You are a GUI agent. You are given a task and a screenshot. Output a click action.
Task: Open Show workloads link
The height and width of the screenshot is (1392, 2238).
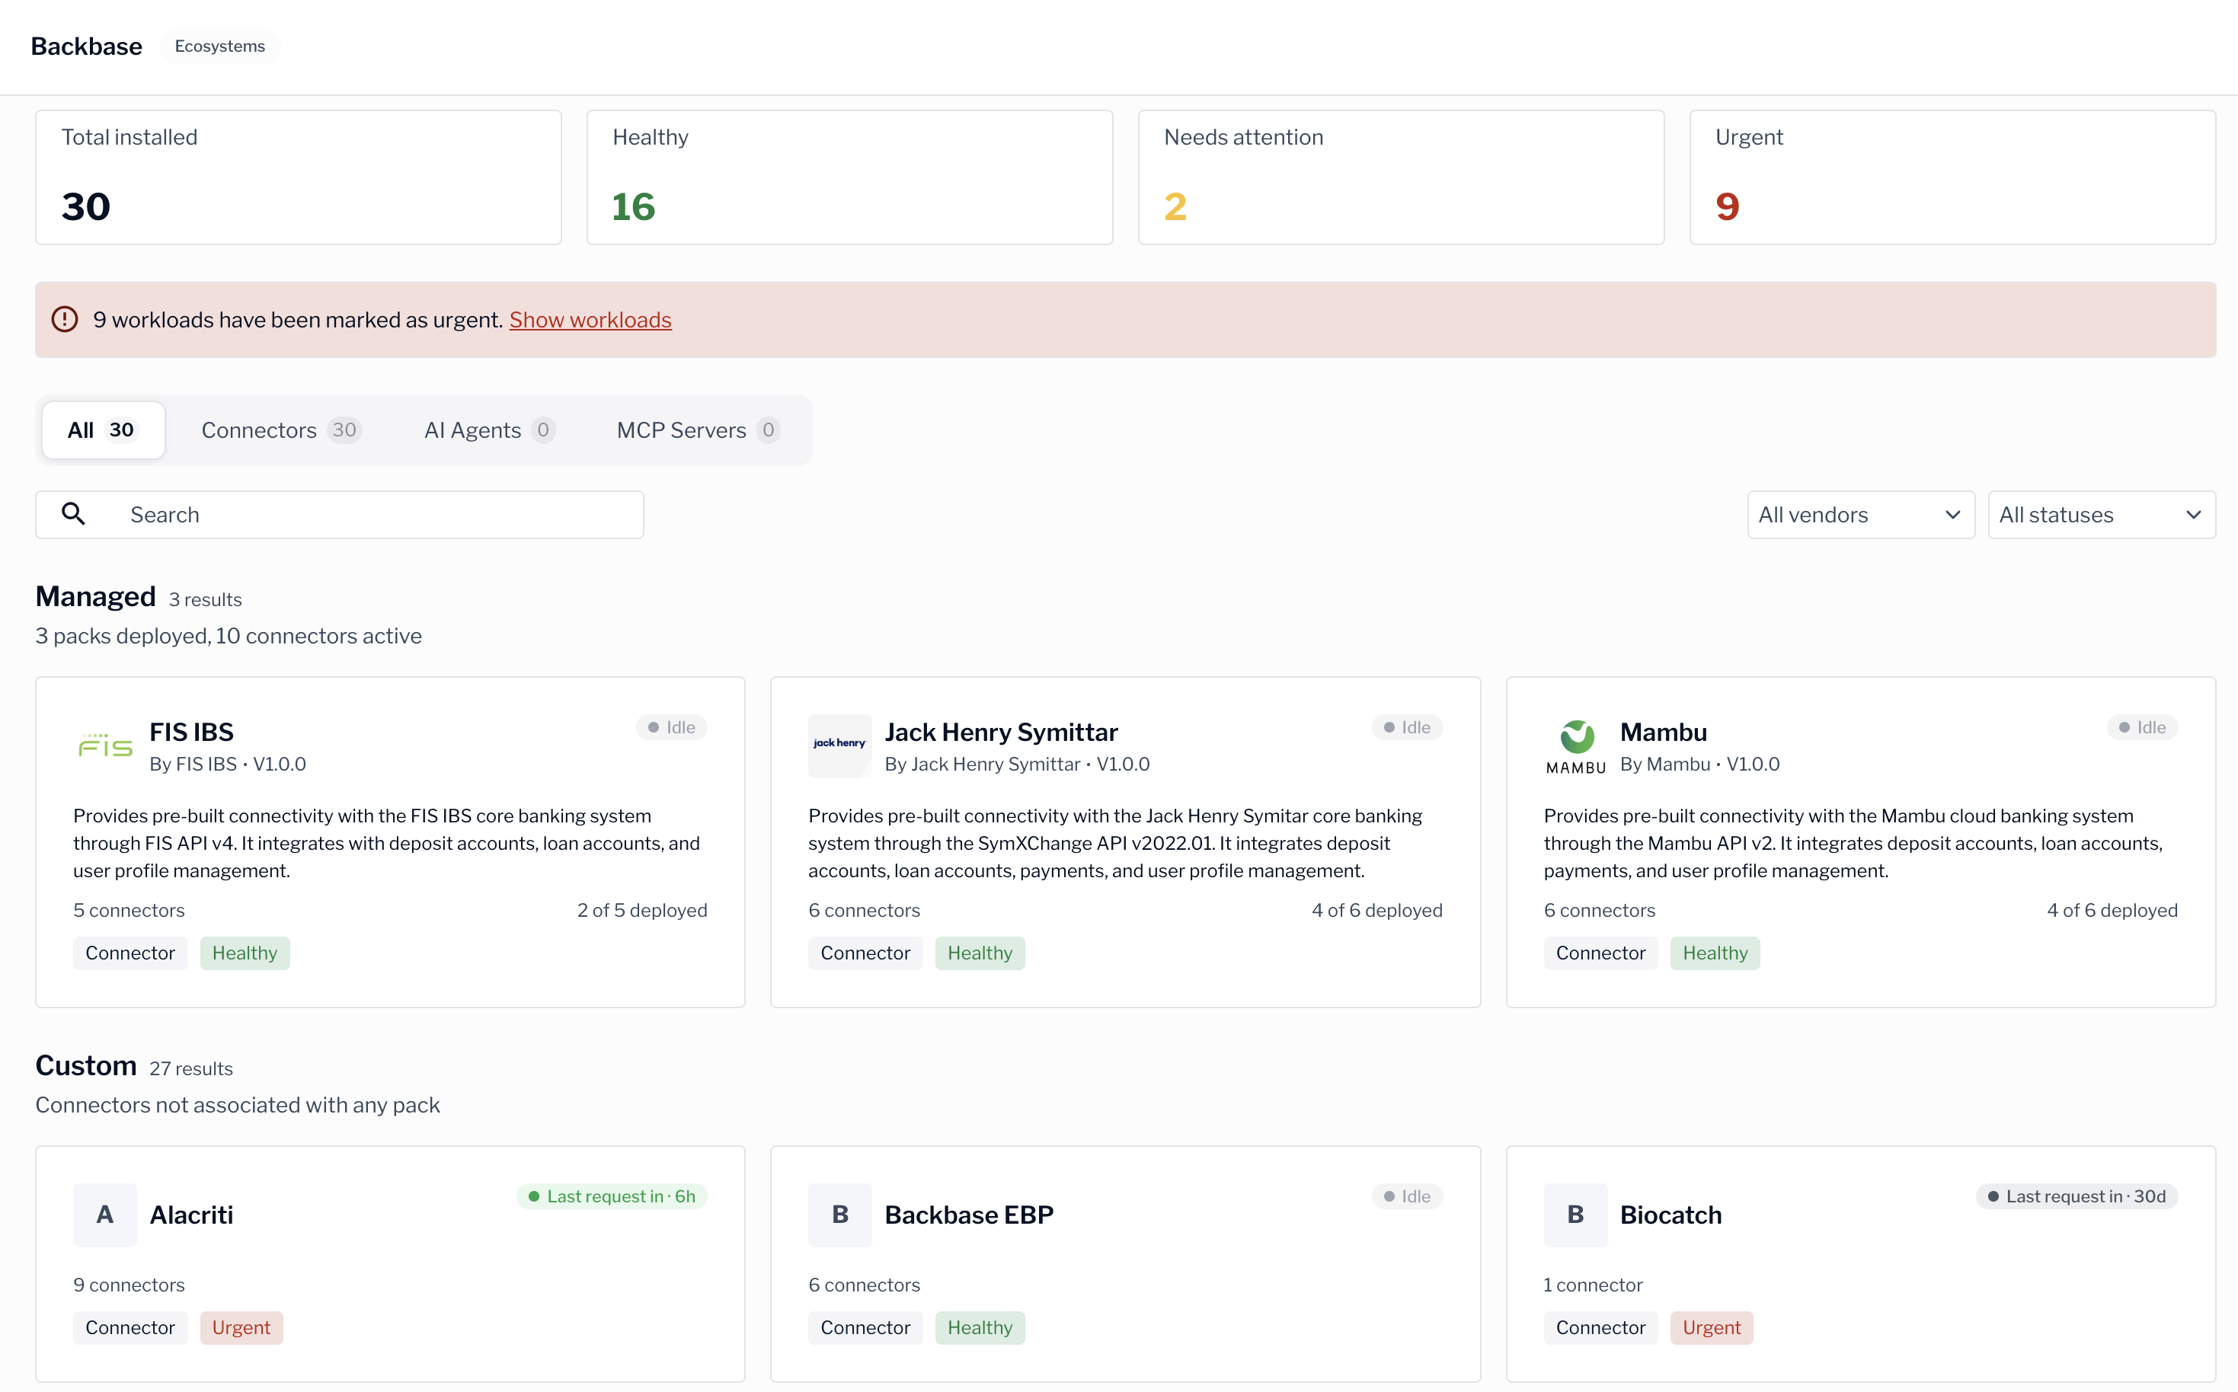pos(590,320)
